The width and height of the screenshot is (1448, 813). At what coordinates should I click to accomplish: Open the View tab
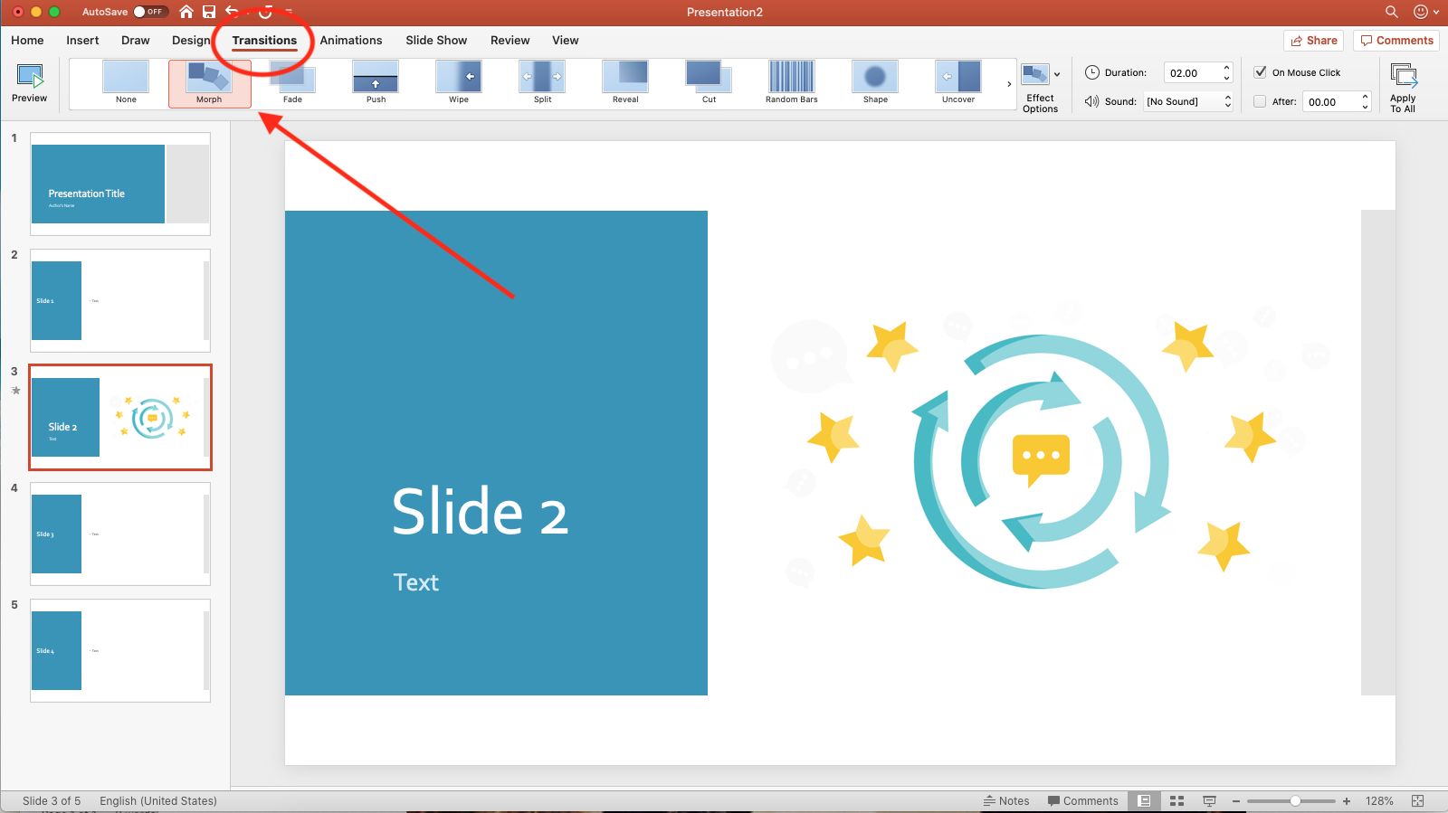(x=566, y=40)
